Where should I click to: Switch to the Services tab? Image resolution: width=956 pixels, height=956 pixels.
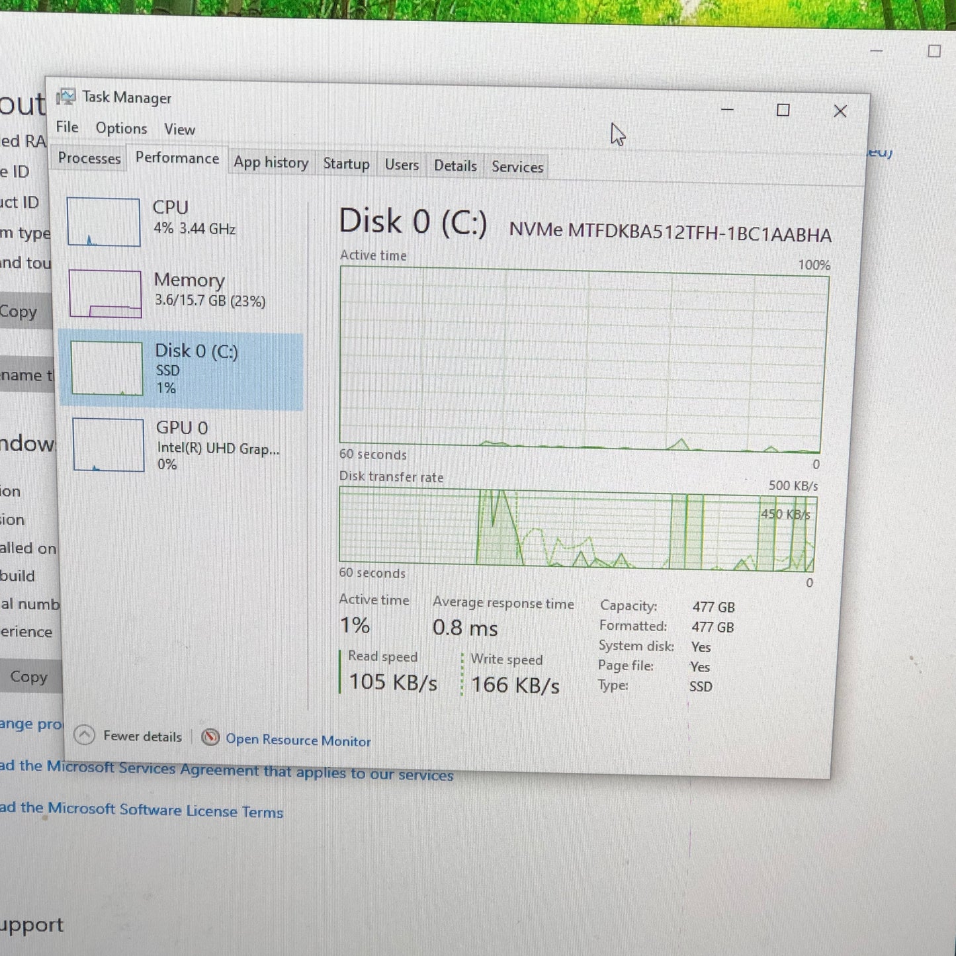[x=517, y=167]
